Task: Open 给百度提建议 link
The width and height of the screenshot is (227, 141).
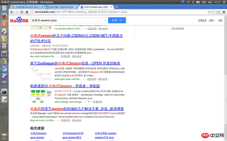Action: point(178,28)
